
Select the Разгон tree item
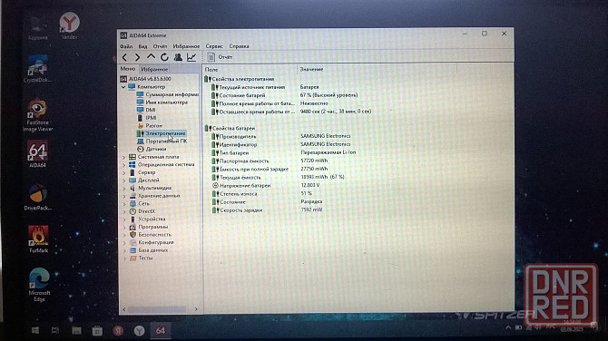coord(150,125)
